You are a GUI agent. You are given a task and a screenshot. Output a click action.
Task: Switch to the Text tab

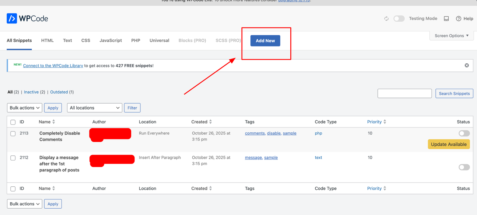(67, 40)
